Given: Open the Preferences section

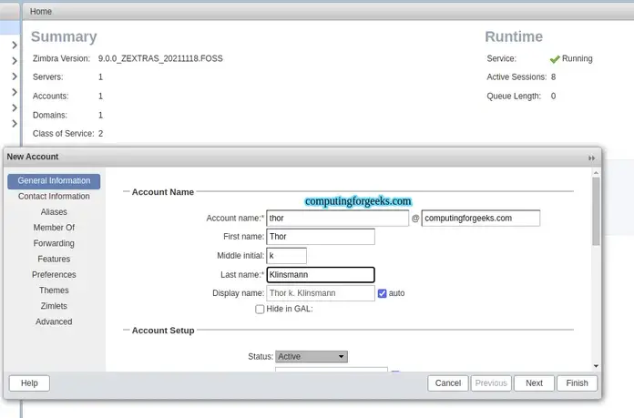Looking at the screenshot, I should [54, 274].
